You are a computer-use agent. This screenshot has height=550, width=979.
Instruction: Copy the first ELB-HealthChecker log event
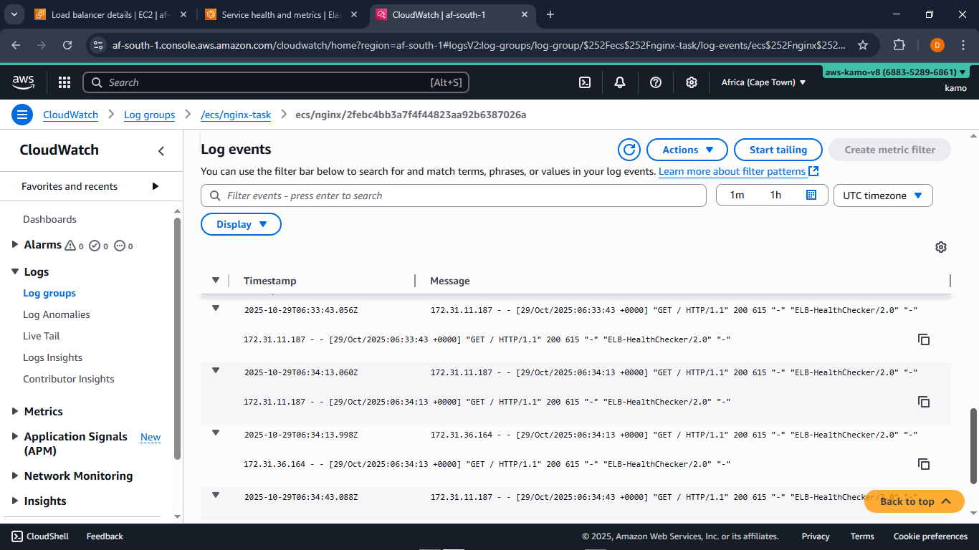click(x=925, y=339)
